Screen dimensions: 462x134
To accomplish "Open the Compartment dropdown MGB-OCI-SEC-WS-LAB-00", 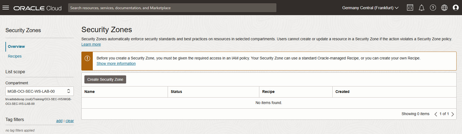I will tap(40, 91).
